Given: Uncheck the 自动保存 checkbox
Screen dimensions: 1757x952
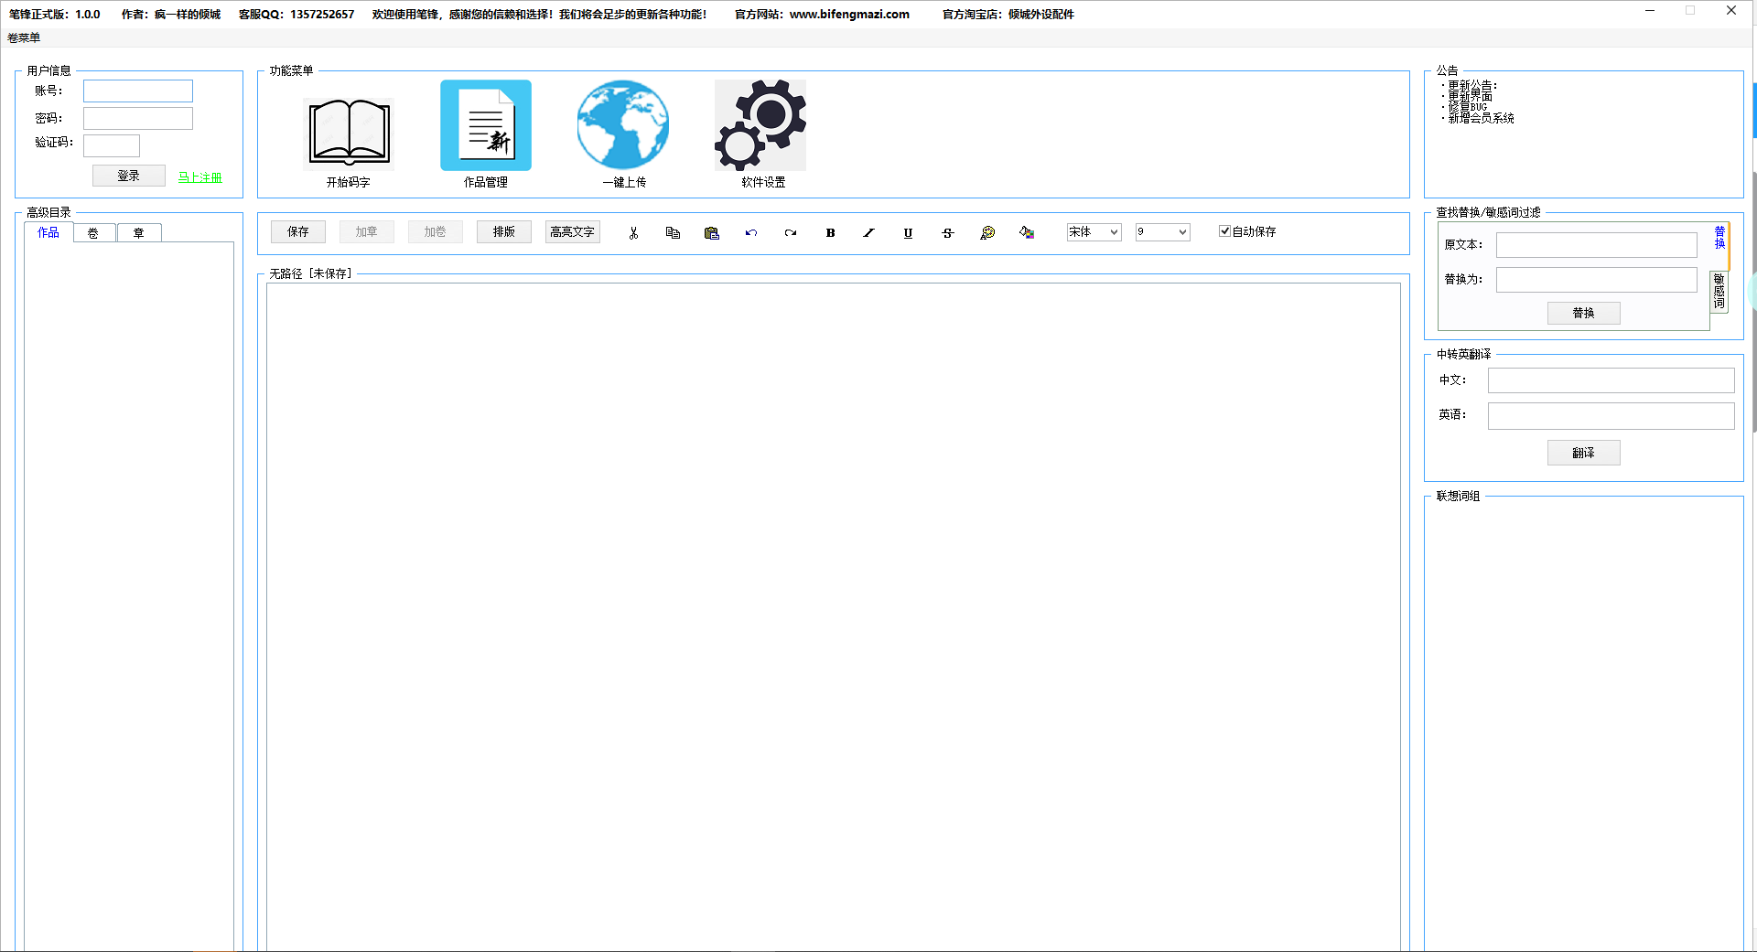Looking at the screenshot, I should 1224,231.
